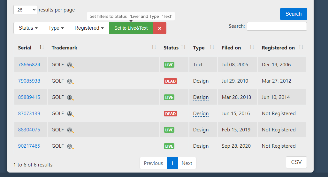328x177 pixels.
Task: Open serial number link 88304075
Action: tap(29, 130)
